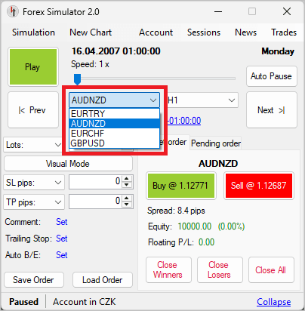305x311 pixels.
Task: Click Buy @ 1.12771 button
Action: click(181, 186)
